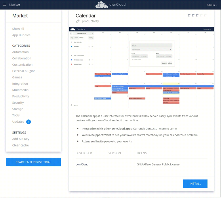
Task: Open the Games category
Action: coord(17,77)
